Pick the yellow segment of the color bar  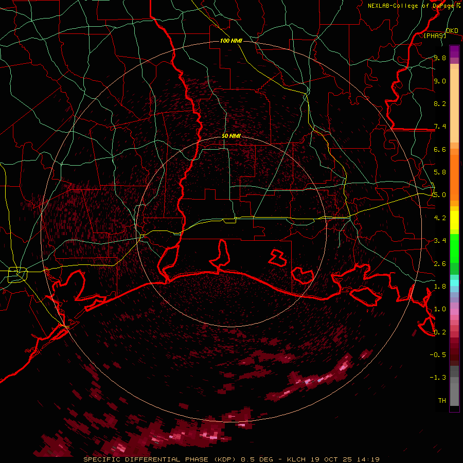454,220
